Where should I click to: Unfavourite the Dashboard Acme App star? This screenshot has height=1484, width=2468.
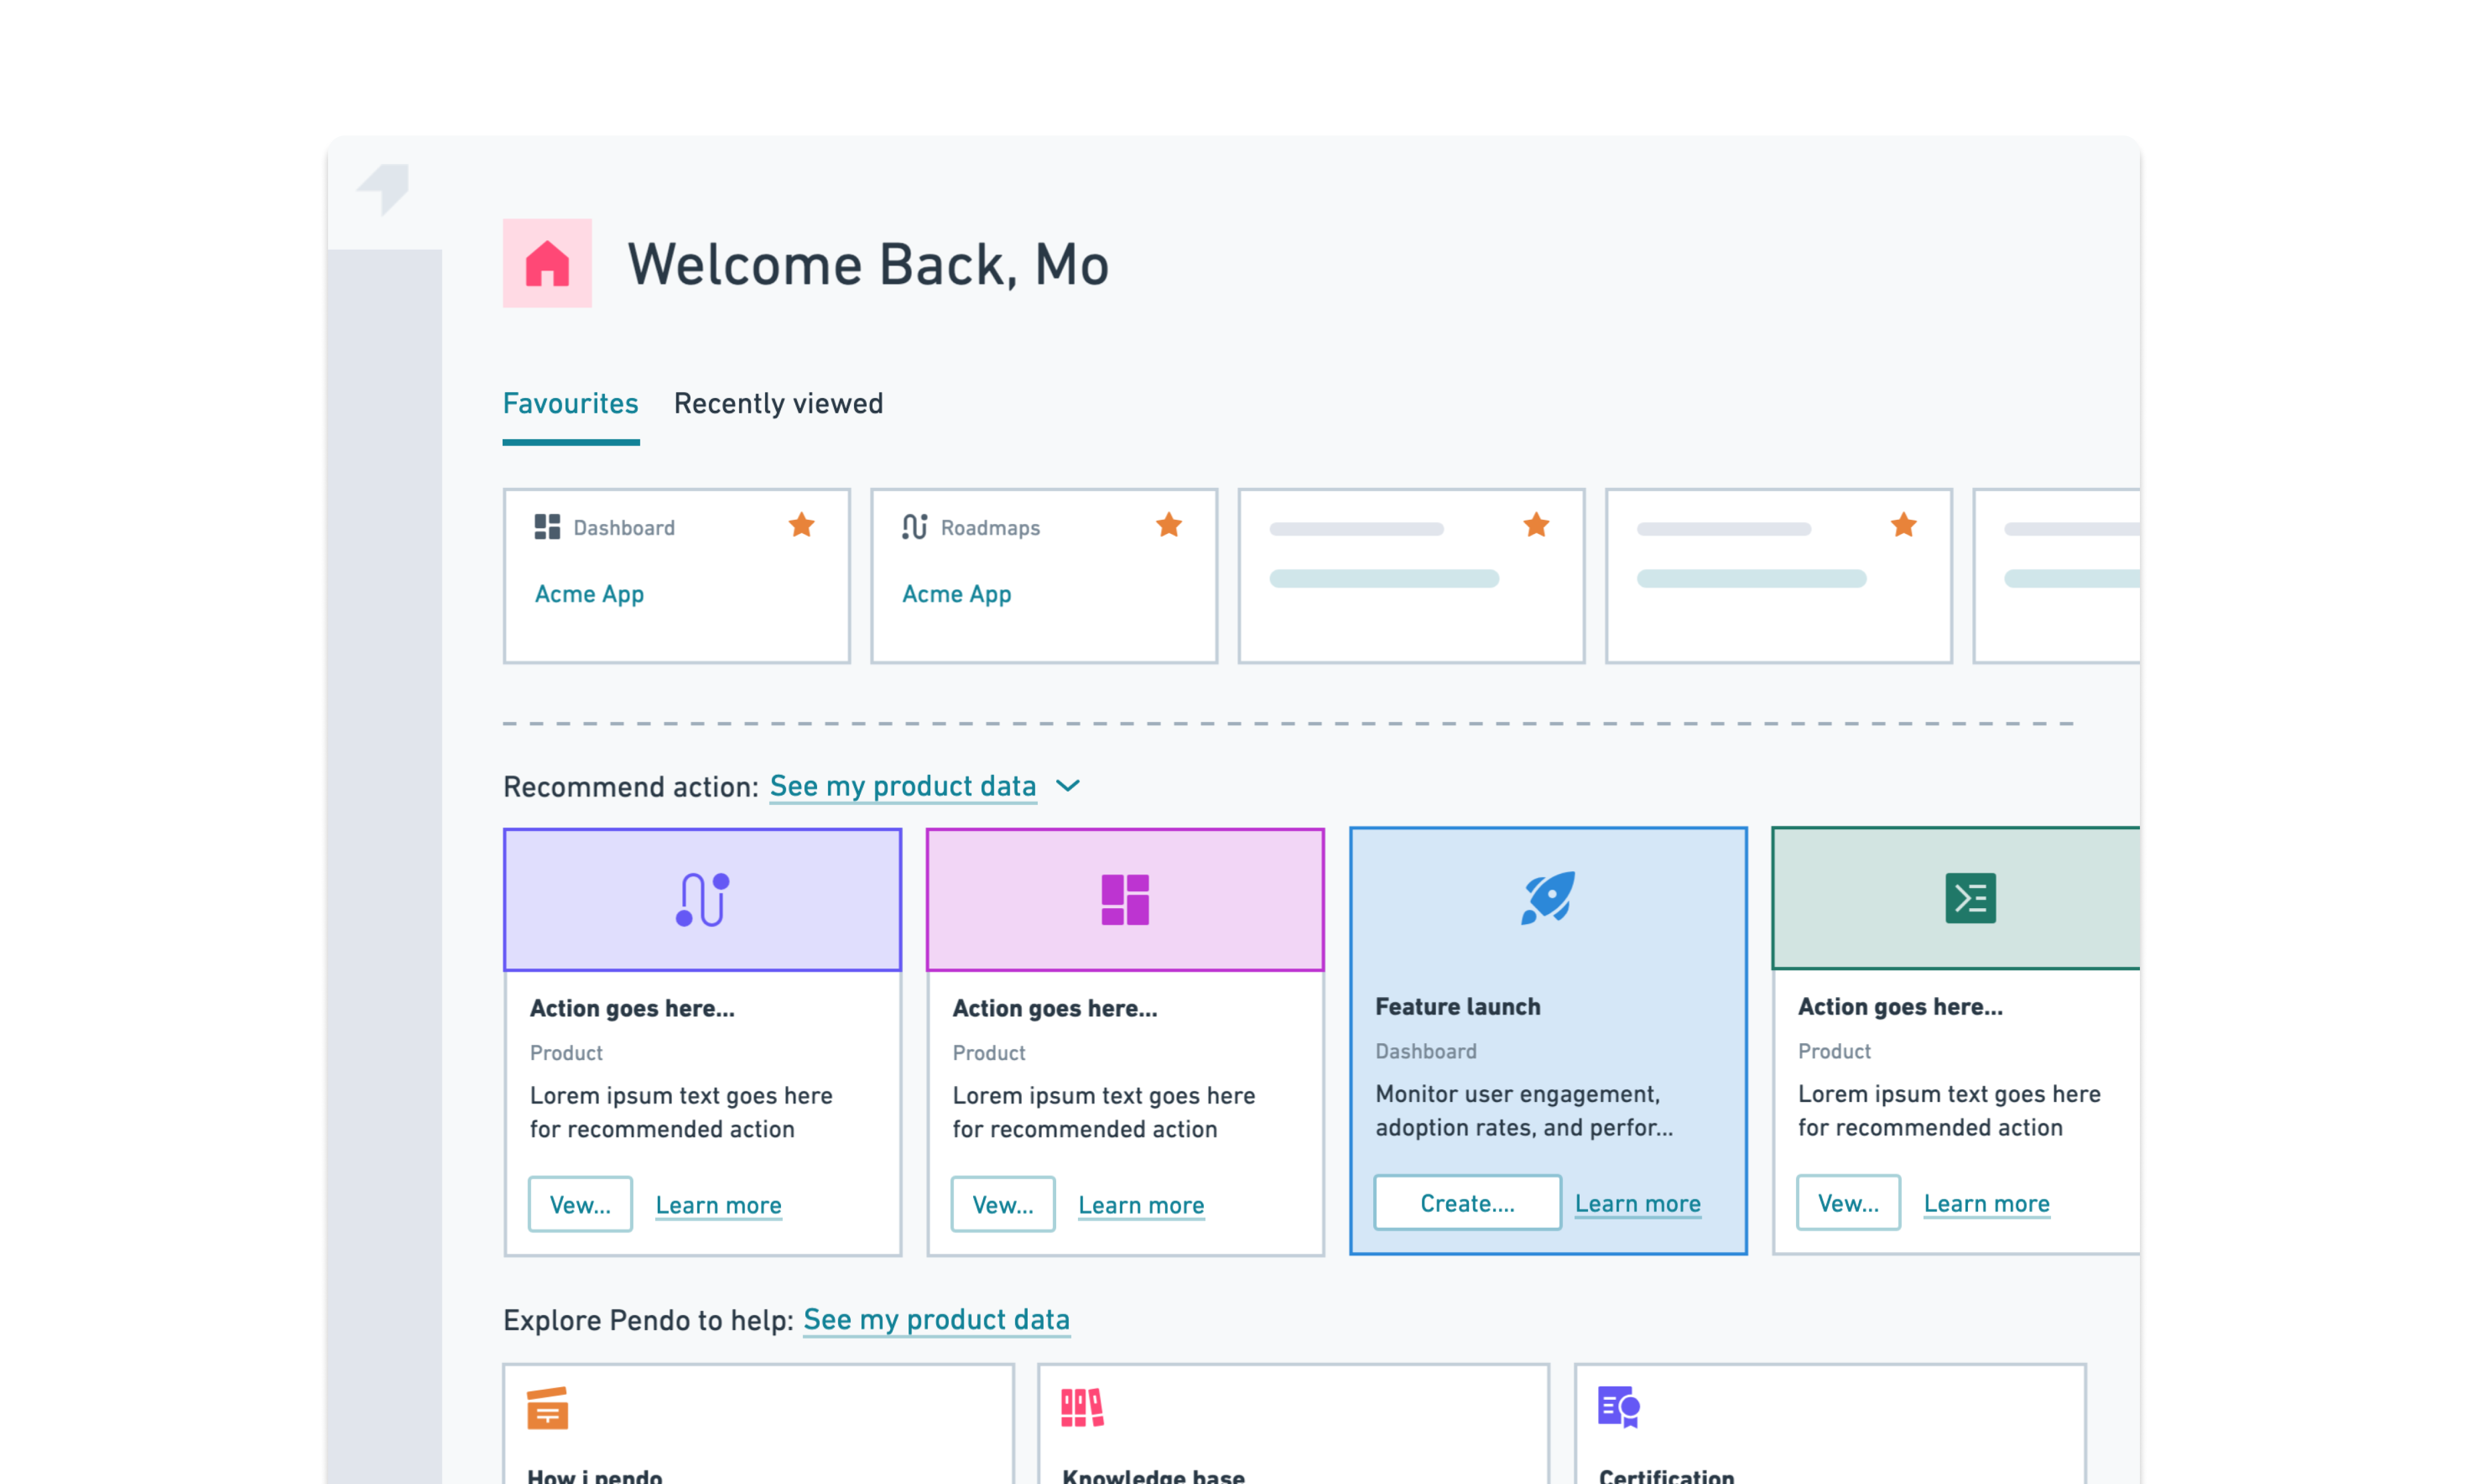[801, 525]
